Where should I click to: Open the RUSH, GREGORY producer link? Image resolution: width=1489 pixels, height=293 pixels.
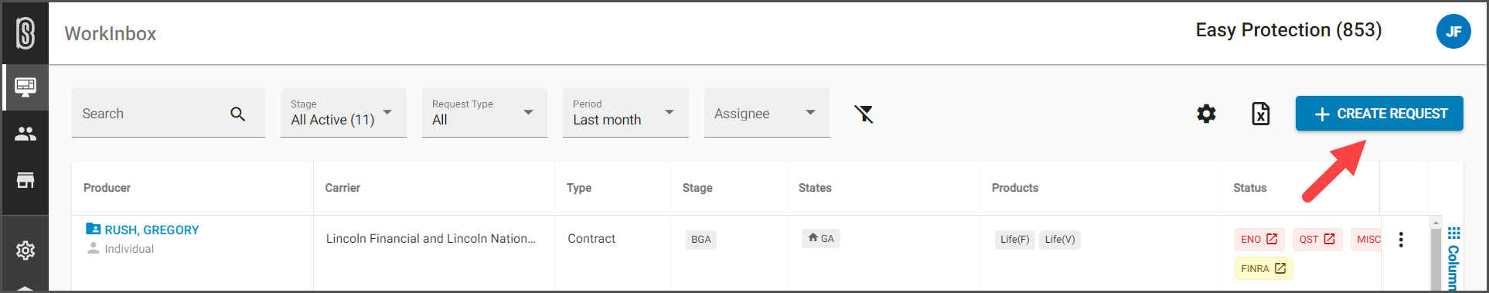(x=152, y=230)
